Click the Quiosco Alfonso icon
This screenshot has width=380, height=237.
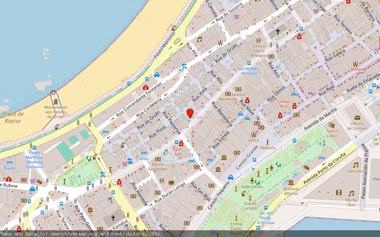(291, 182)
